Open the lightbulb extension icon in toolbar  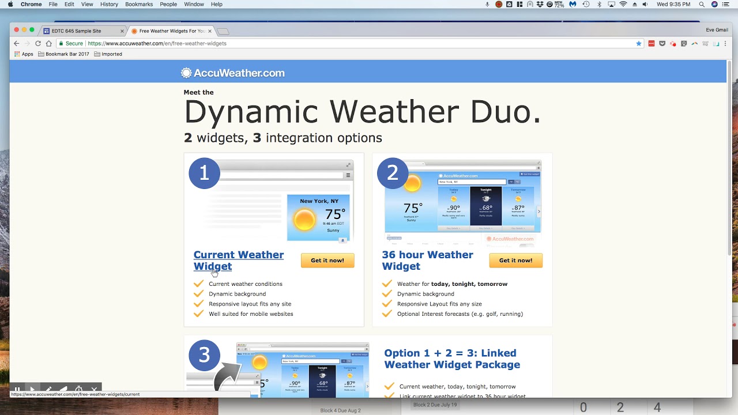coord(684,43)
